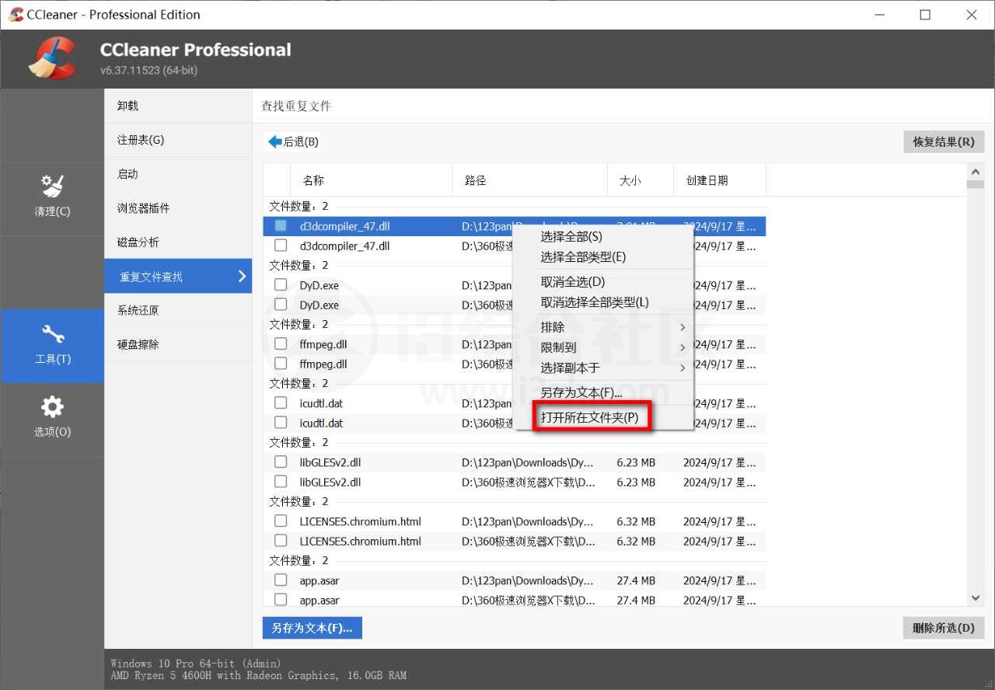Open the 系统还原 system restore tool

click(178, 310)
